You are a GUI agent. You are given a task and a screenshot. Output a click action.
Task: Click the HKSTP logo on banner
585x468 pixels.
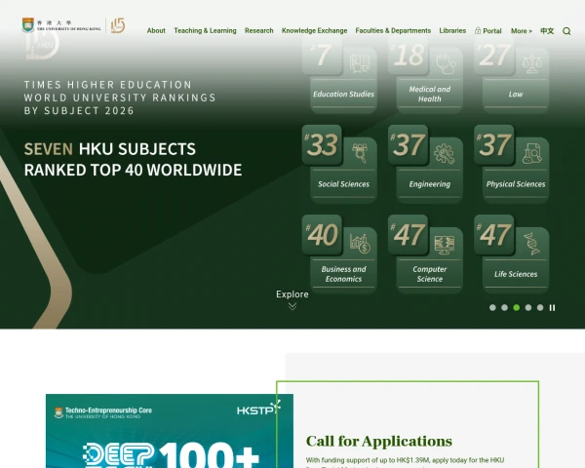(258, 408)
